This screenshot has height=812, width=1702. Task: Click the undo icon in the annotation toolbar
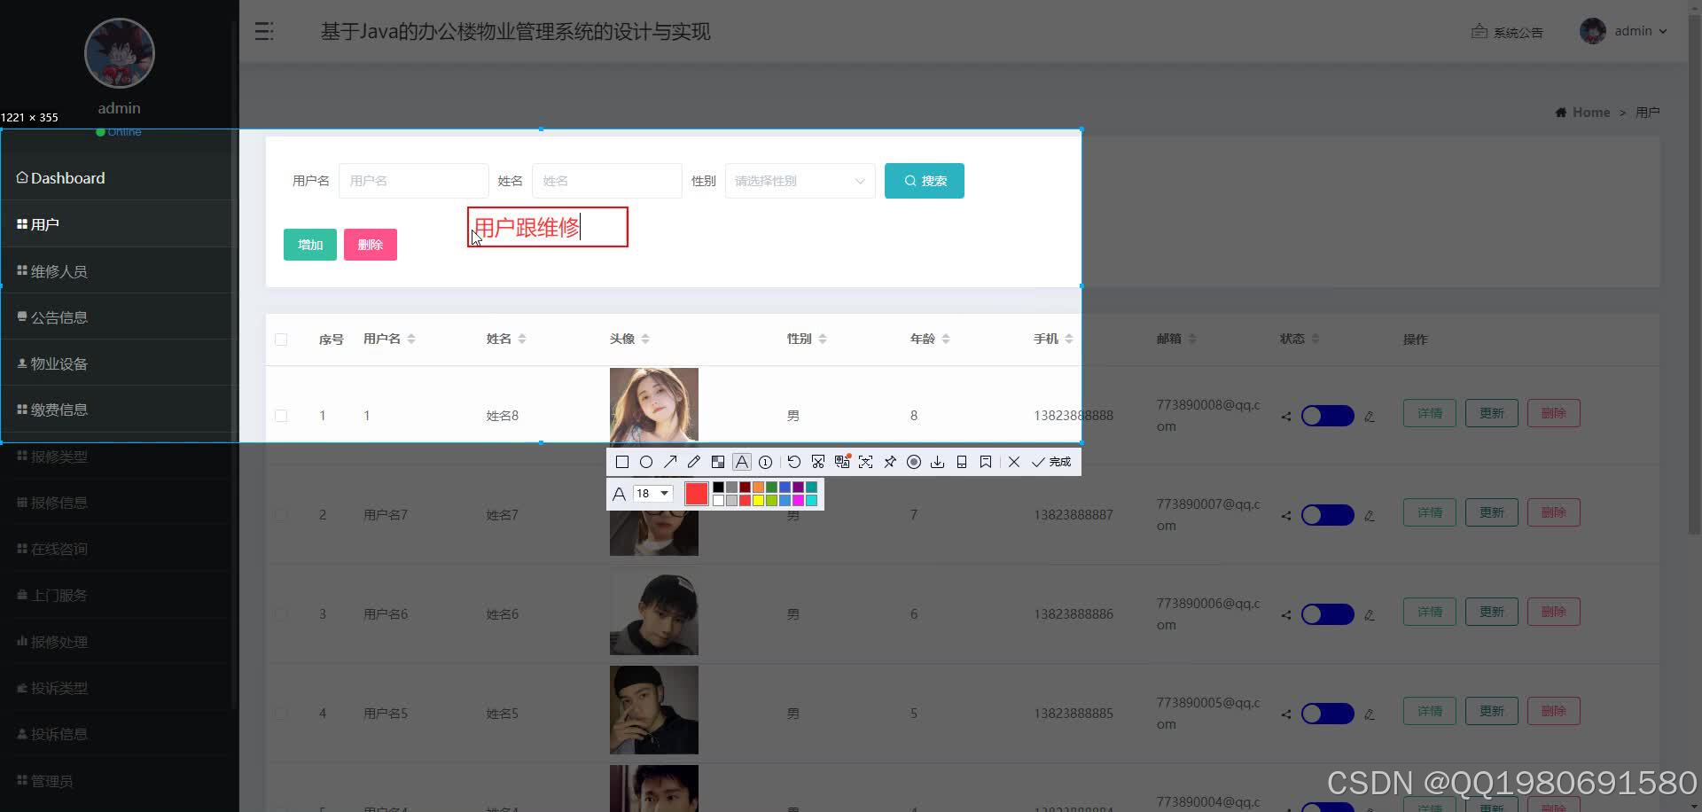point(793,461)
